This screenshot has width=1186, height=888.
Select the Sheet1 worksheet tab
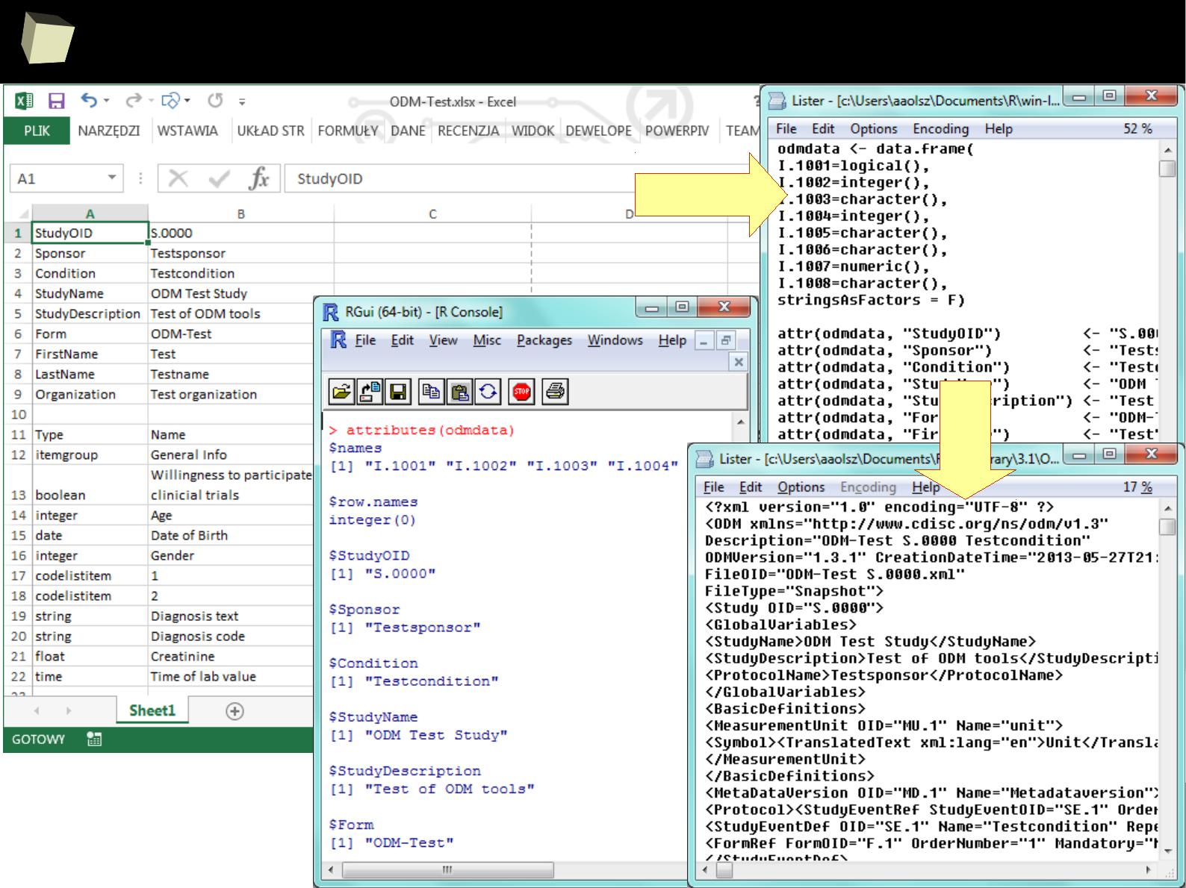click(x=152, y=710)
